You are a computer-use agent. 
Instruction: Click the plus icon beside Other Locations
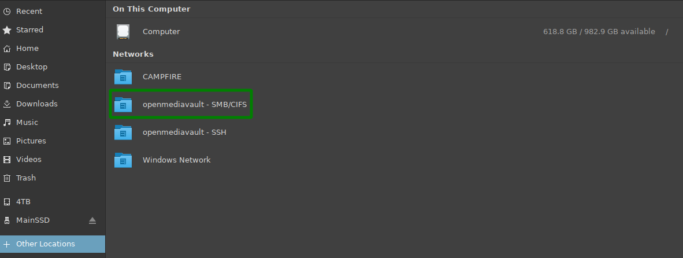tap(7, 244)
